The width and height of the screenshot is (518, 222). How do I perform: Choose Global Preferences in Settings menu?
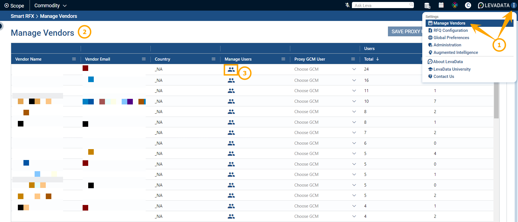point(451,38)
